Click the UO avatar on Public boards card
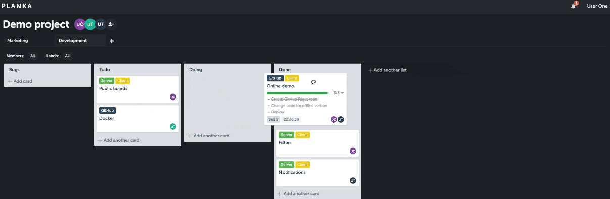This screenshot has width=610, height=199. point(173,97)
